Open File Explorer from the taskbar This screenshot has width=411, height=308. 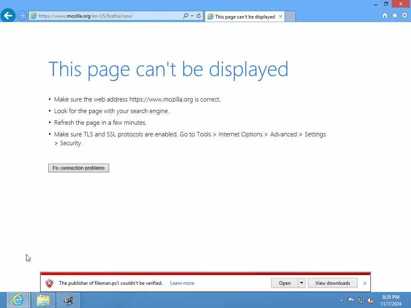(x=43, y=300)
